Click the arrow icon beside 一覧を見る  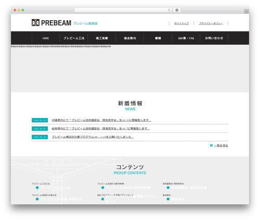click(x=211, y=145)
